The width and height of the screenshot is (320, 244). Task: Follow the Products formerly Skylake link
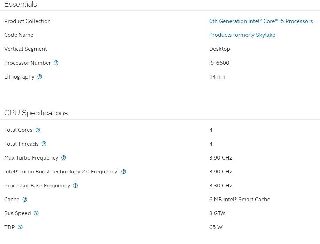[x=242, y=35]
